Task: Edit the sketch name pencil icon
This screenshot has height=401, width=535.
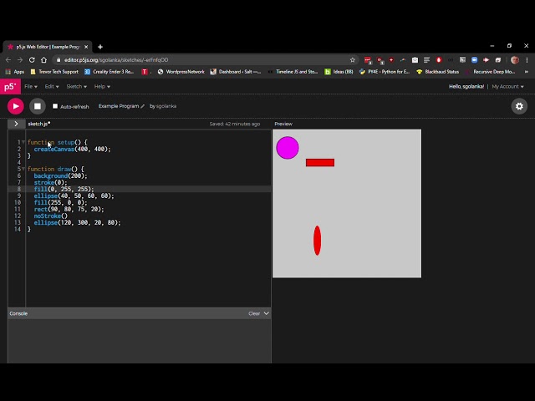Action: pyautogui.click(x=143, y=106)
